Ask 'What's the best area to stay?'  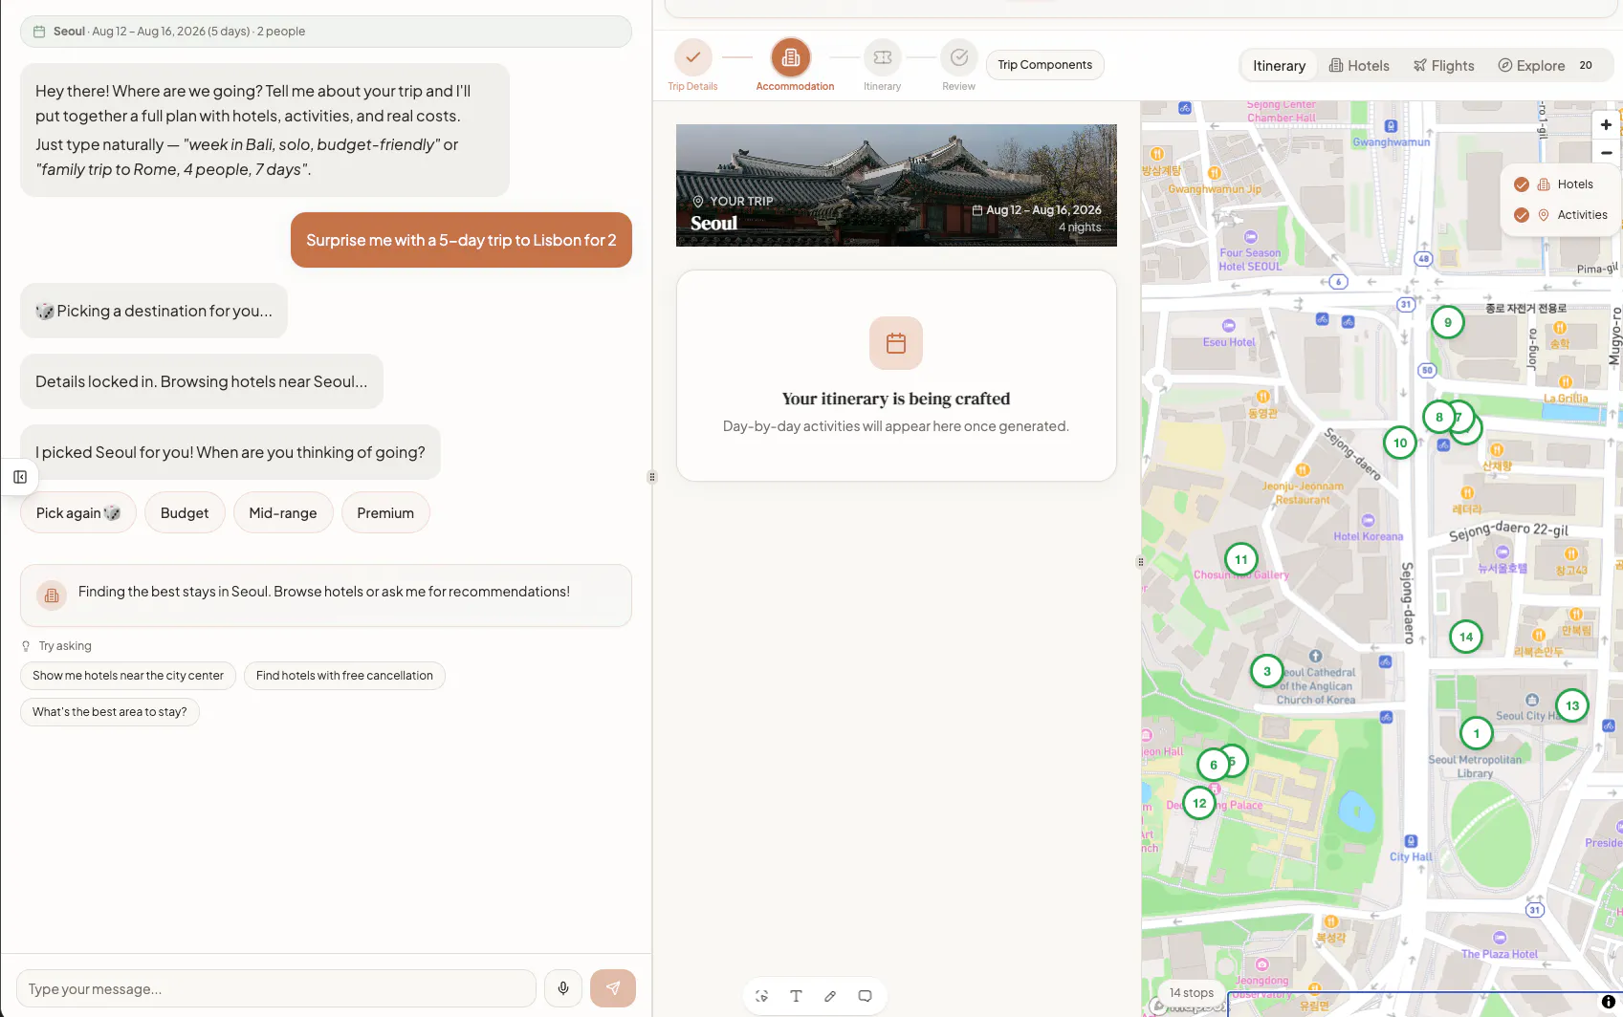coord(110,711)
